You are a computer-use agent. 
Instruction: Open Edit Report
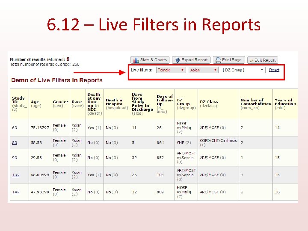(x=263, y=60)
